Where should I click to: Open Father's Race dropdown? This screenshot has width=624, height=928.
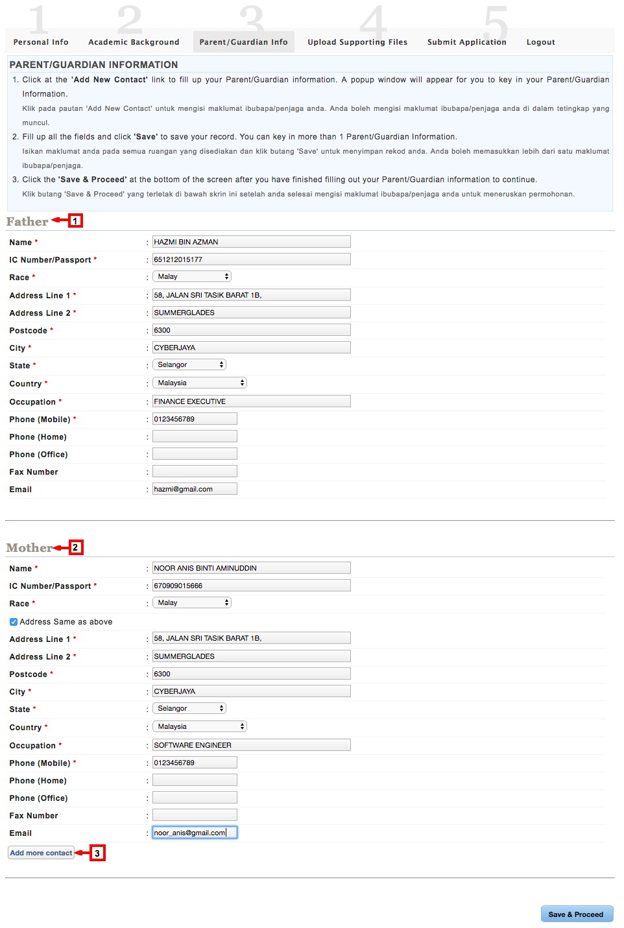[192, 277]
